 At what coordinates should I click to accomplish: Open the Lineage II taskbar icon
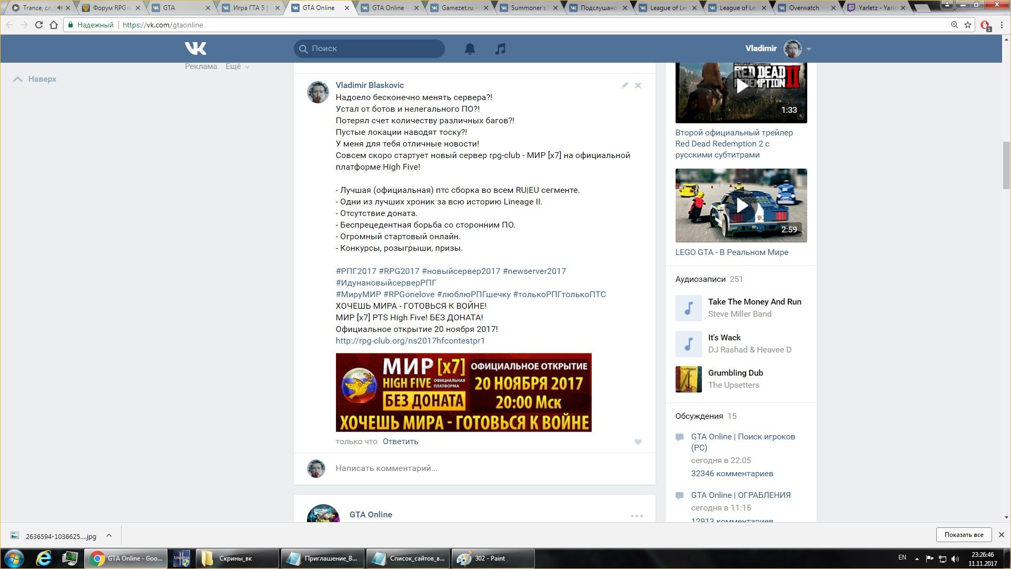coord(182,558)
